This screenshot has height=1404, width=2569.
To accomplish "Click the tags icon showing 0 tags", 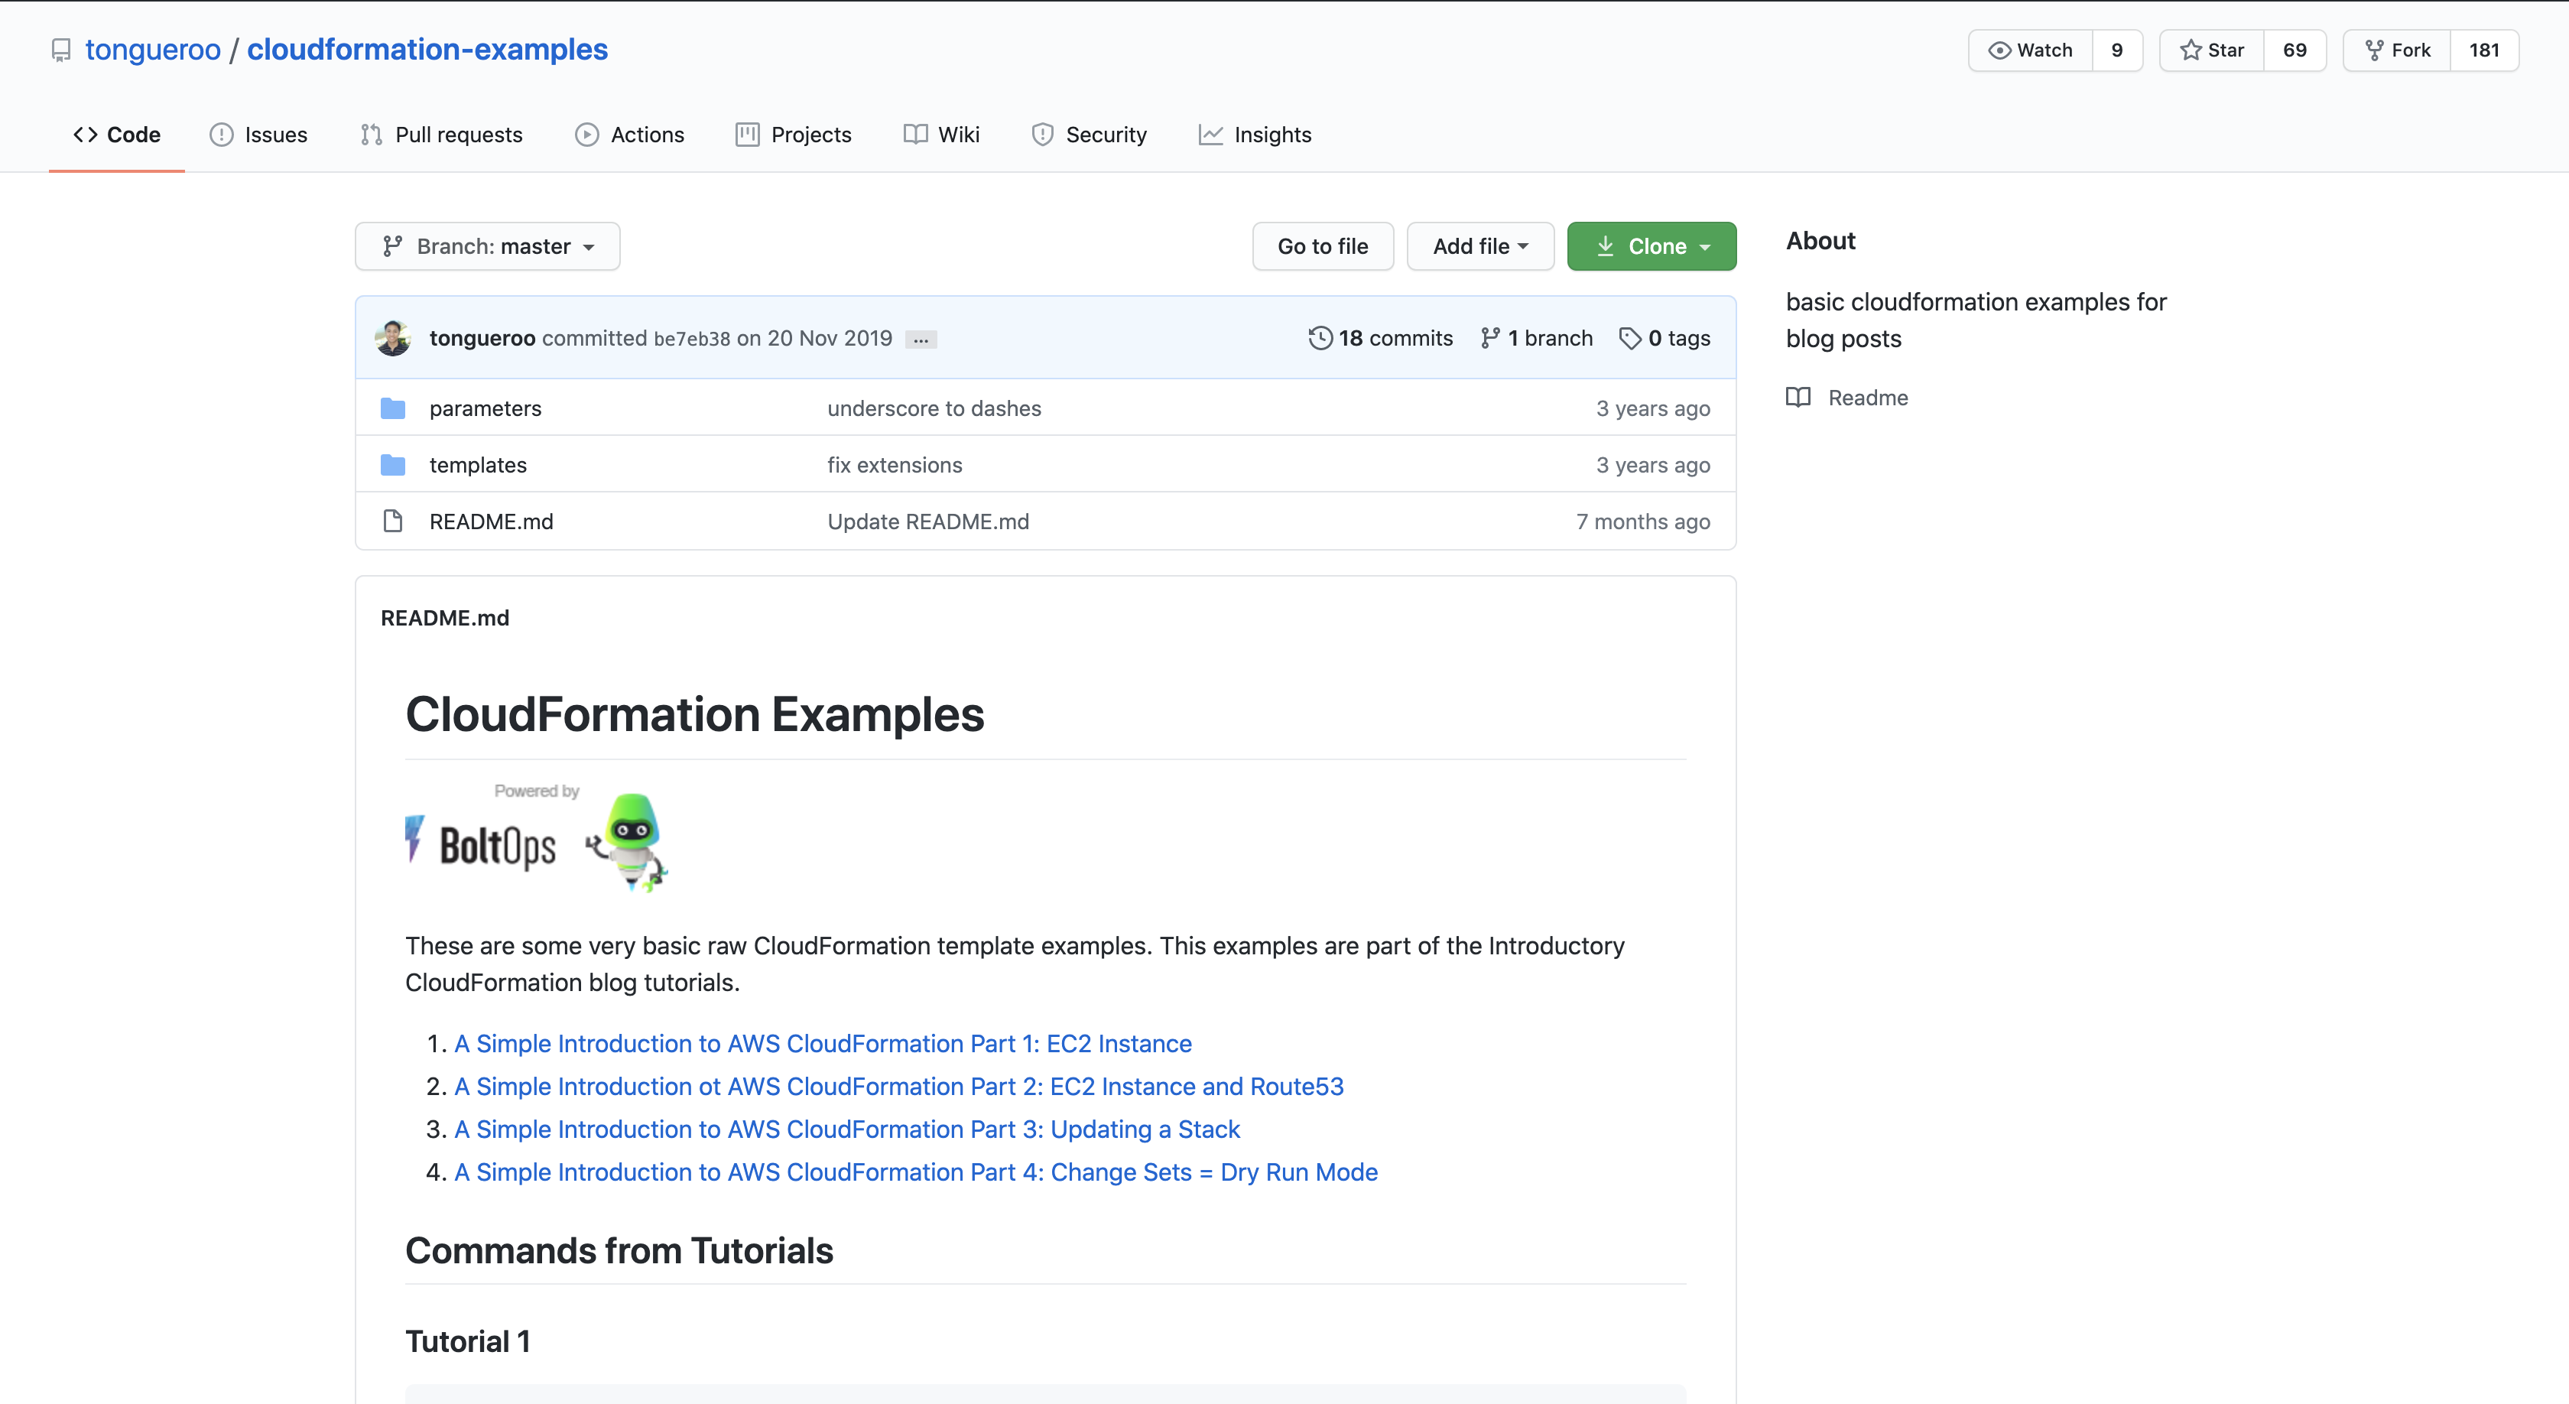I will click(x=1629, y=338).
